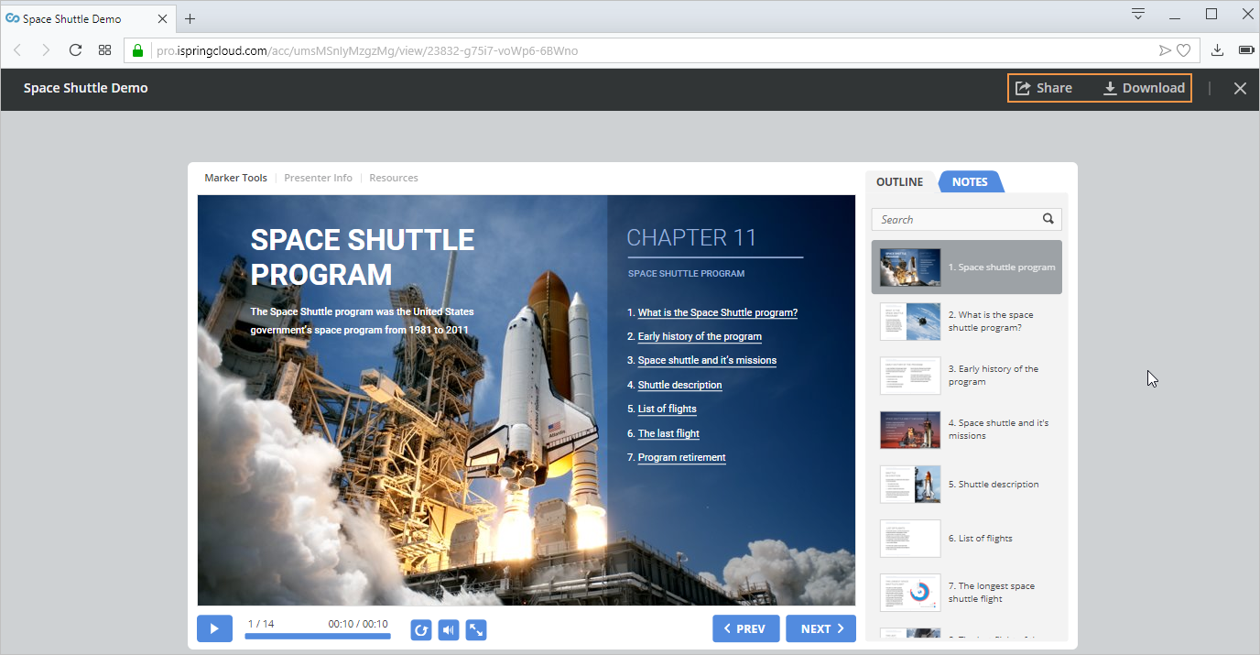
Task: Share the Space Shuttle Demo presentation
Action: coord(1044,88)
